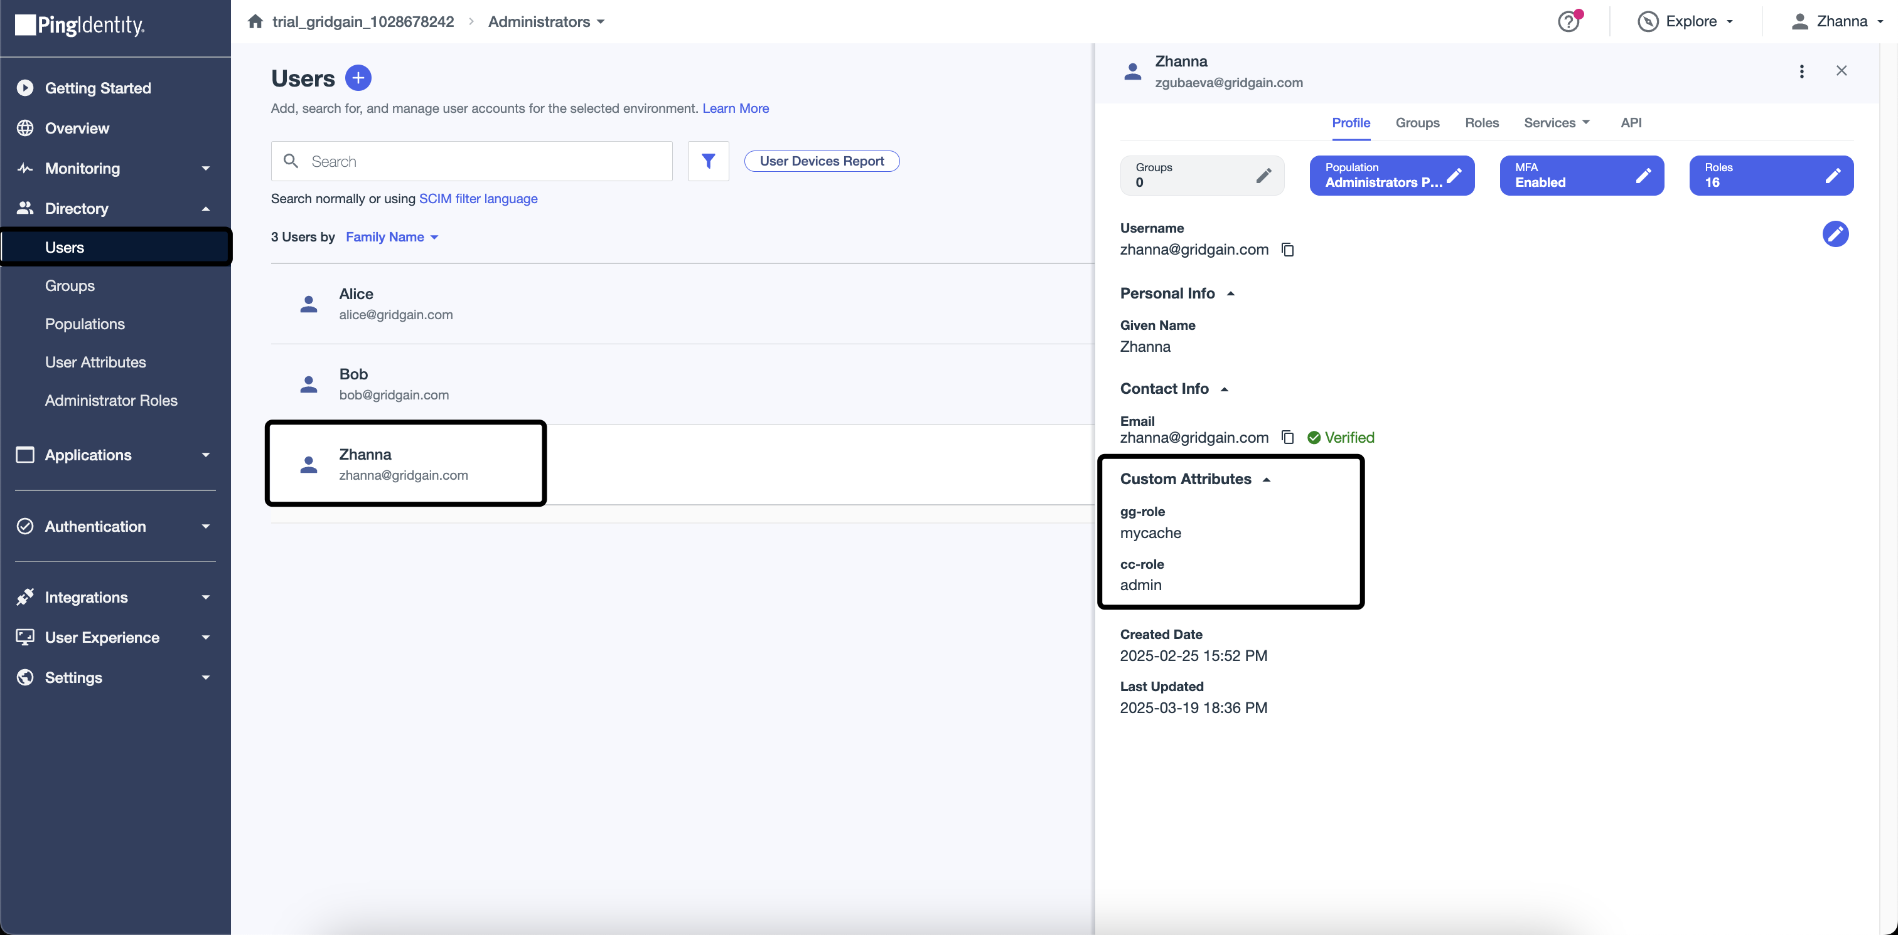Click the gg-role value mycache
Screen dimensions: 1898x935
[x=1150, y=533]
